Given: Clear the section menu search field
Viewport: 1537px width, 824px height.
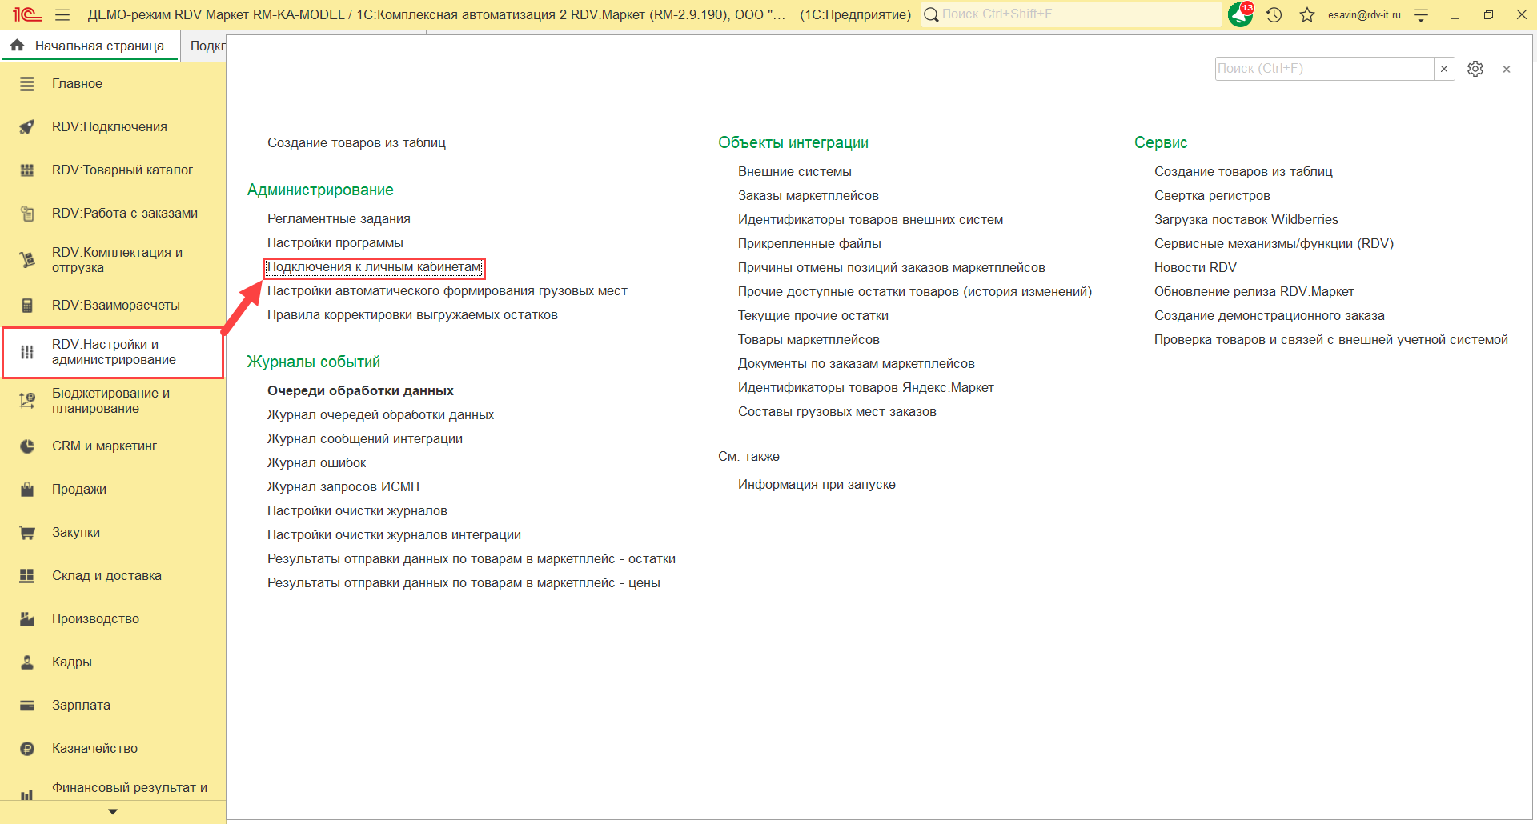Looking at the screenshot, I should (1444, 69).
